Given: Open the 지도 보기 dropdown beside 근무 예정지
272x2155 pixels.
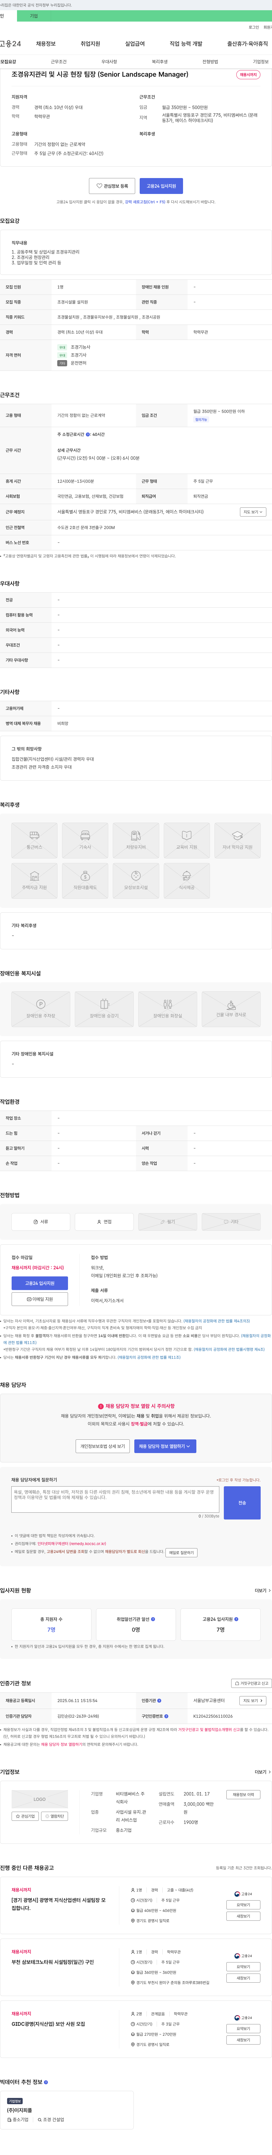Looking at the screenshot, I should 253,512.
